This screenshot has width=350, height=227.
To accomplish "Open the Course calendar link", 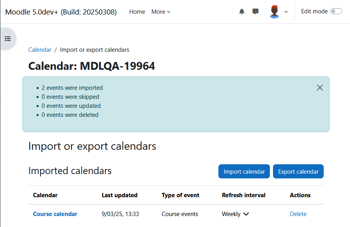I will click(55, 214).
